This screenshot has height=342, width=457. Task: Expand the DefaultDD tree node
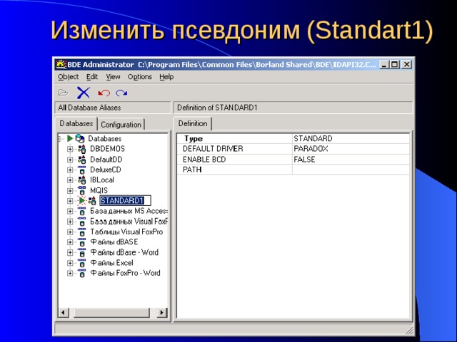(x=70, y=160)
